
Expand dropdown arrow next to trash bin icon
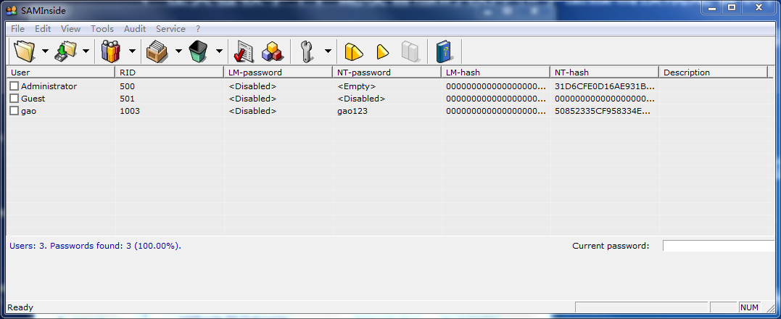click(x=219, y=51)
